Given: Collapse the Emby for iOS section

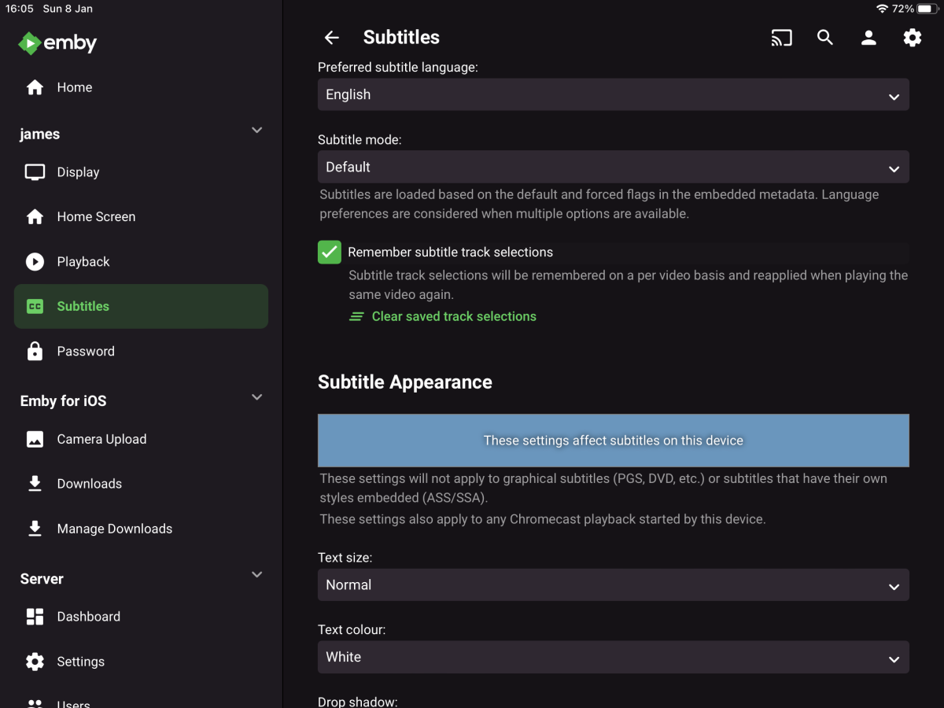Looking at the screenshot, I should (x=256, y=398).
